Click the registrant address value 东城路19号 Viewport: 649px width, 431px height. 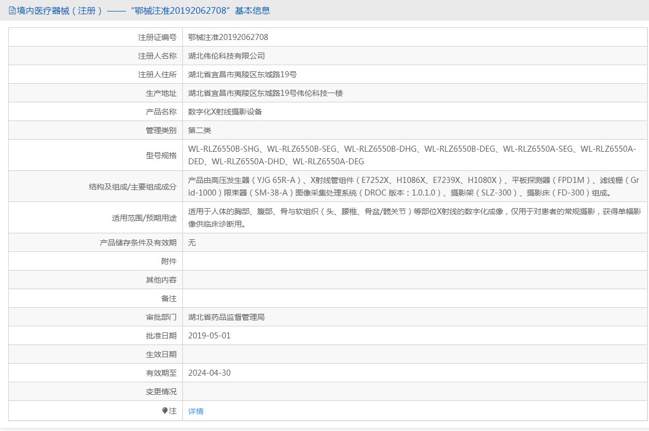tap(242, 74)
